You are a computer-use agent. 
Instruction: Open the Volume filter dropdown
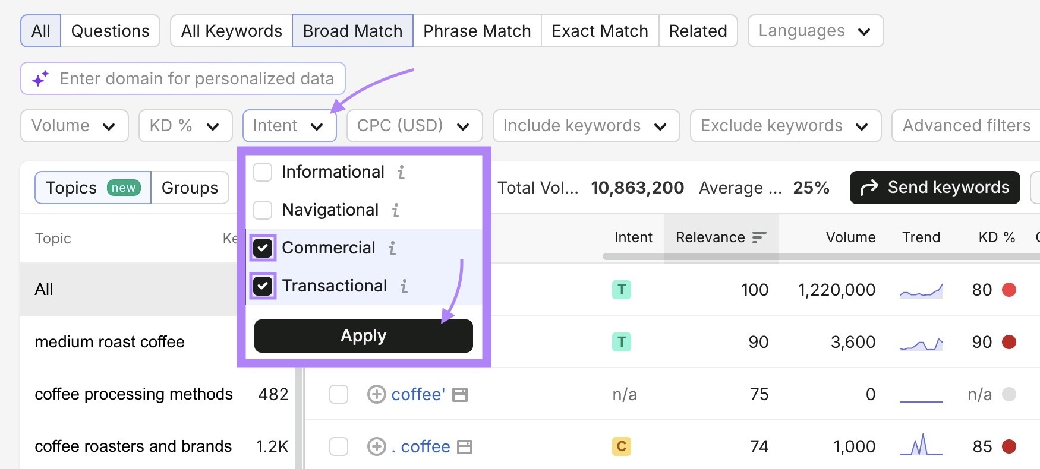click(74, 126)
